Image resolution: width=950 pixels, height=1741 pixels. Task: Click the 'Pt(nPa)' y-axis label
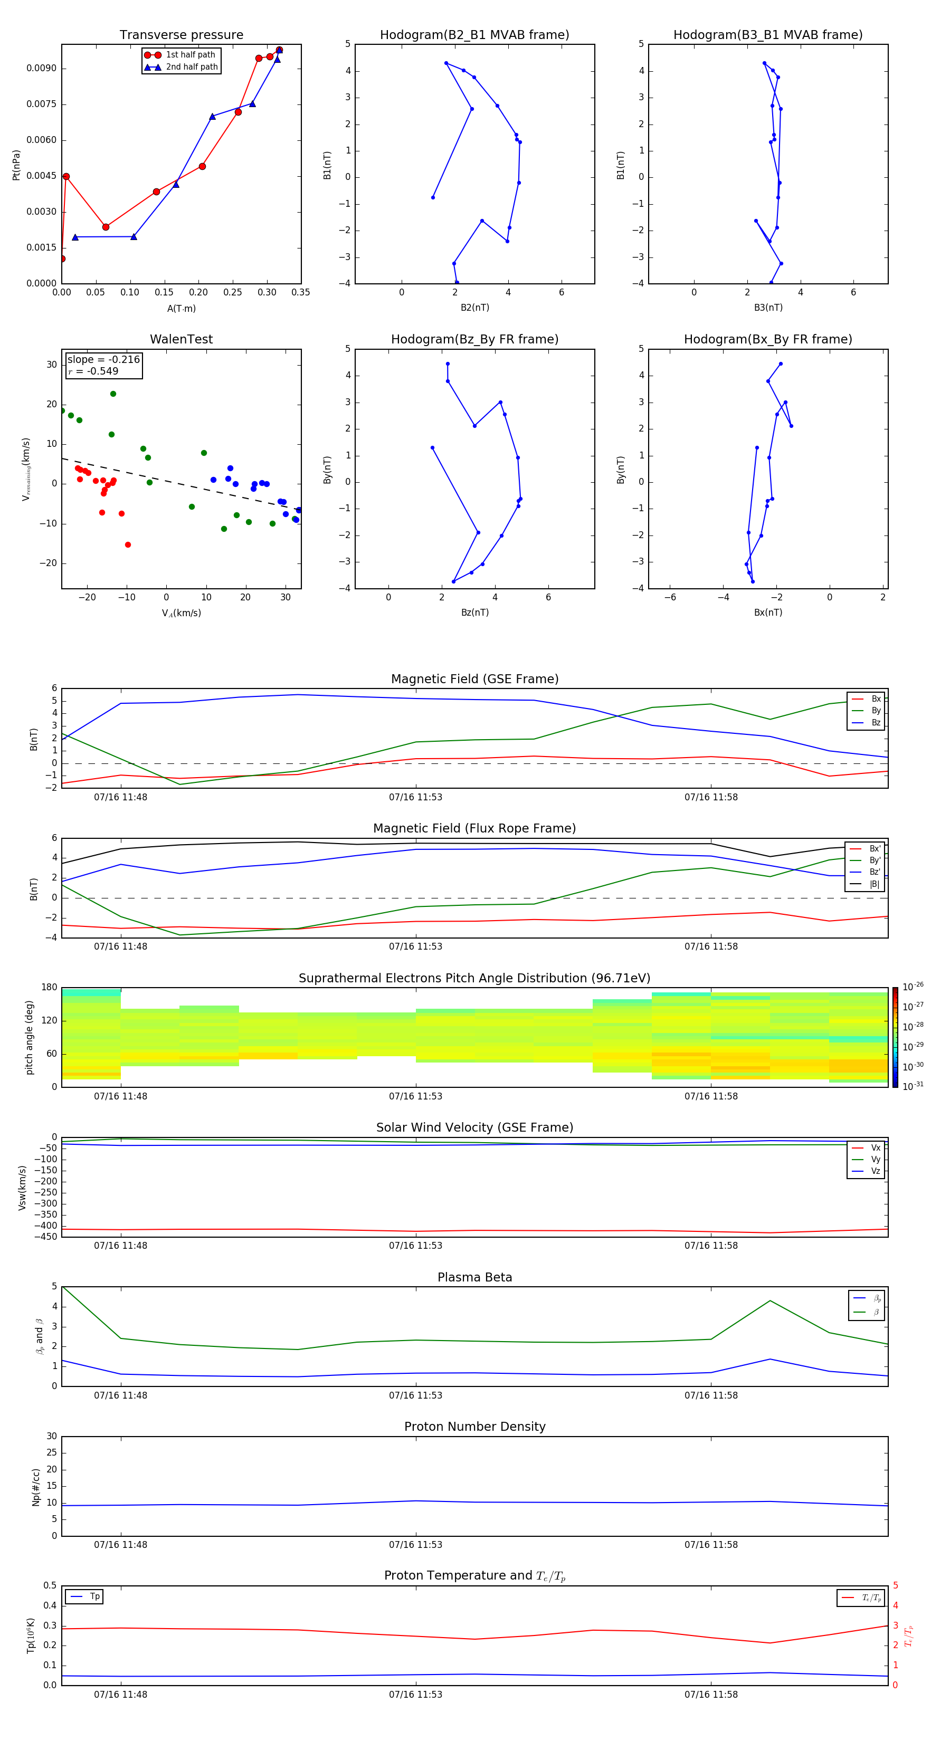(x=16, y=164)
